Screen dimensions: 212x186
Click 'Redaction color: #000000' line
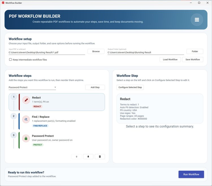(133, 119)
